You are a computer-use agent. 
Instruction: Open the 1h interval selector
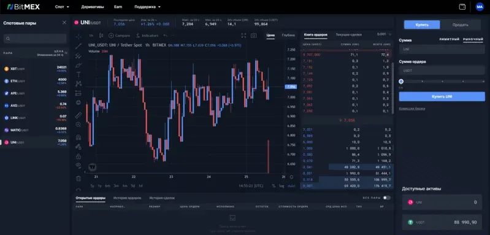[91, 36]
